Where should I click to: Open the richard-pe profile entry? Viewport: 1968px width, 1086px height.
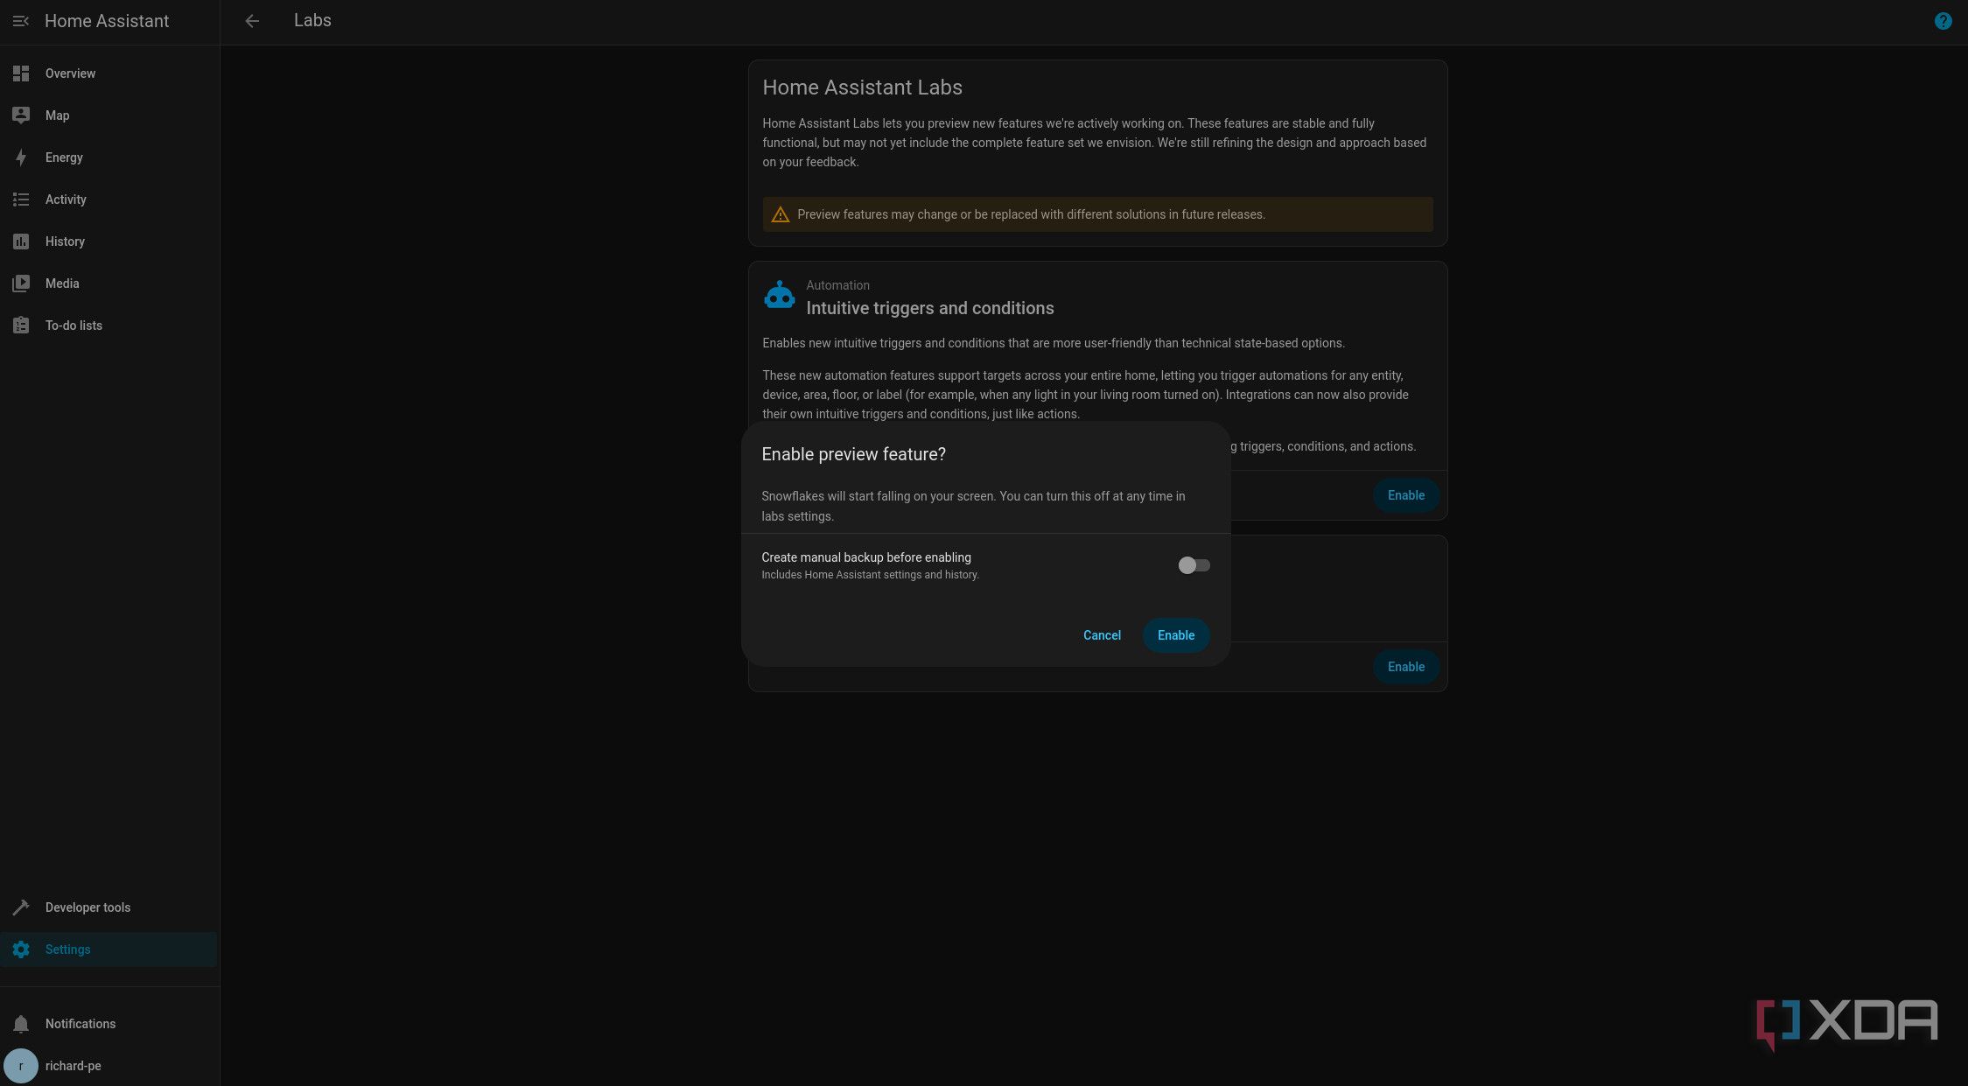(109, 1066)
